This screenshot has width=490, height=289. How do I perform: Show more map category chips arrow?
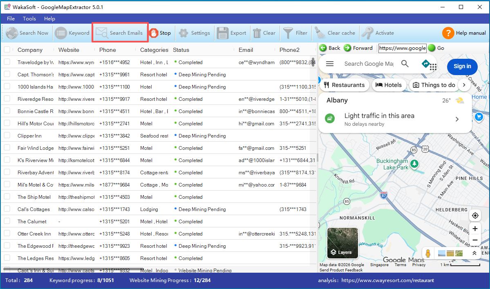(x=464, y=85)
